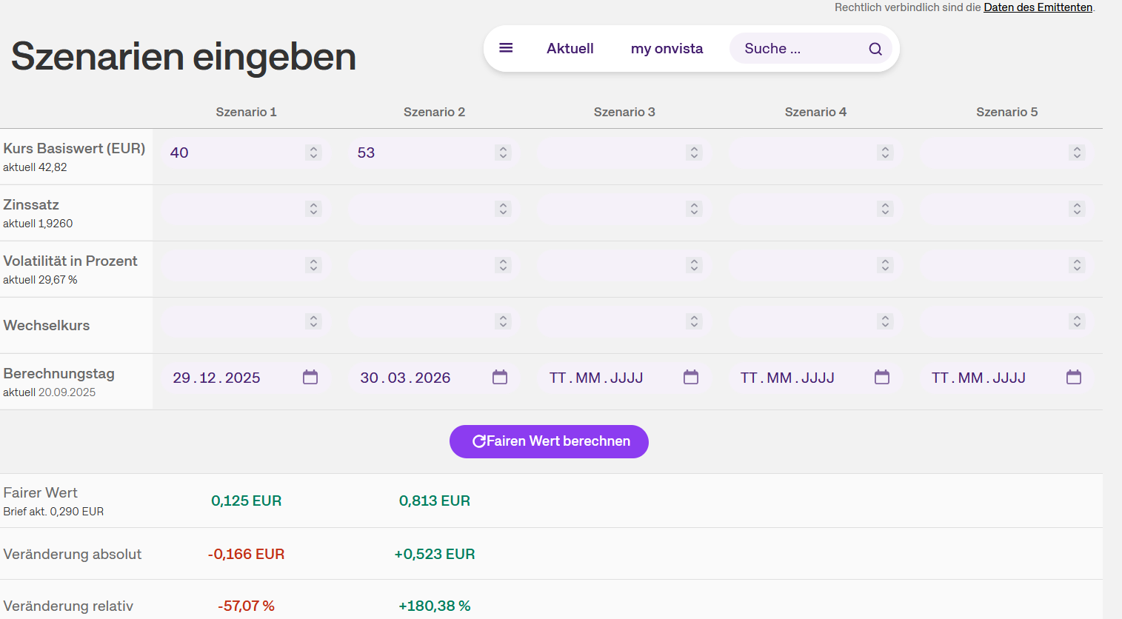Viewport: 1122px width, 619px height.
Task: Adjust Szenario 5 Wechselkurs stepper arrows
Action: 1077,321
